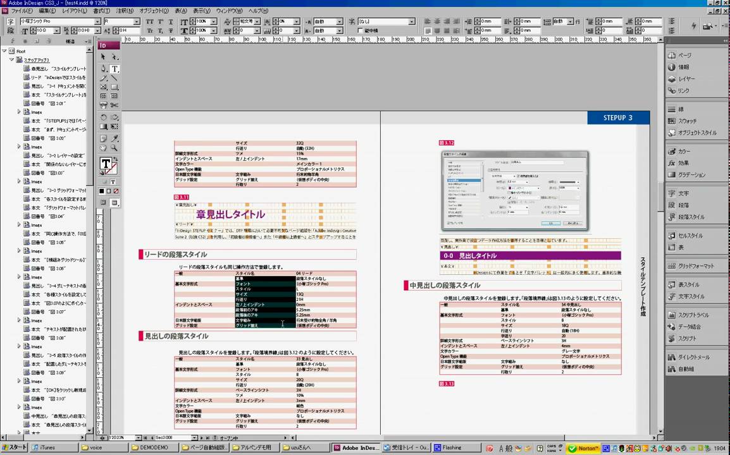Switch to Preview view mode

point(114,202)
